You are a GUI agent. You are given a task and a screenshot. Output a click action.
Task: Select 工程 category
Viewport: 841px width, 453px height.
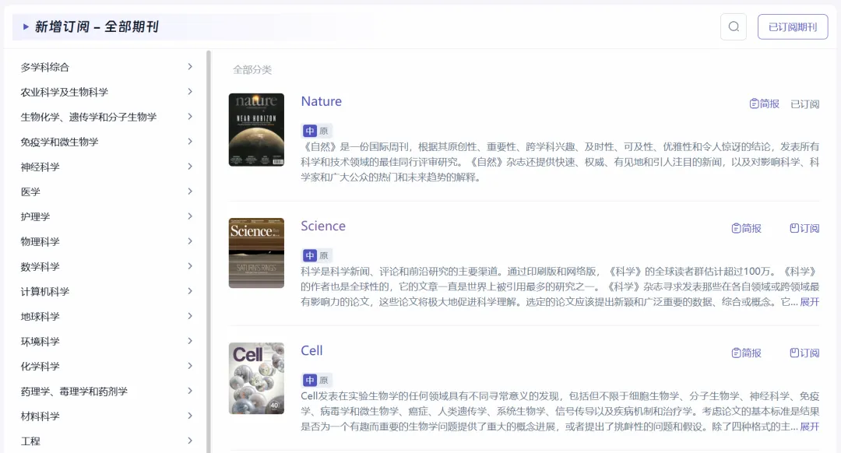[30, 441]
